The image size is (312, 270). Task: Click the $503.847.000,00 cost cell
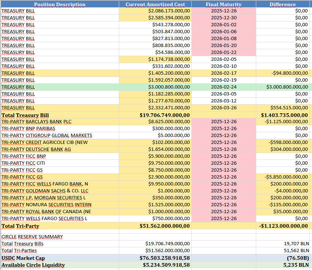(x=155, y=32)
